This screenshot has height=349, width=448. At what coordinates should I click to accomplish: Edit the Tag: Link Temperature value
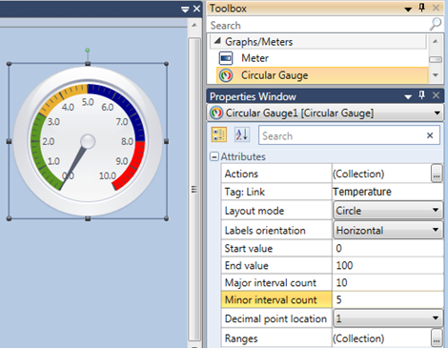[x=388, y=192]
